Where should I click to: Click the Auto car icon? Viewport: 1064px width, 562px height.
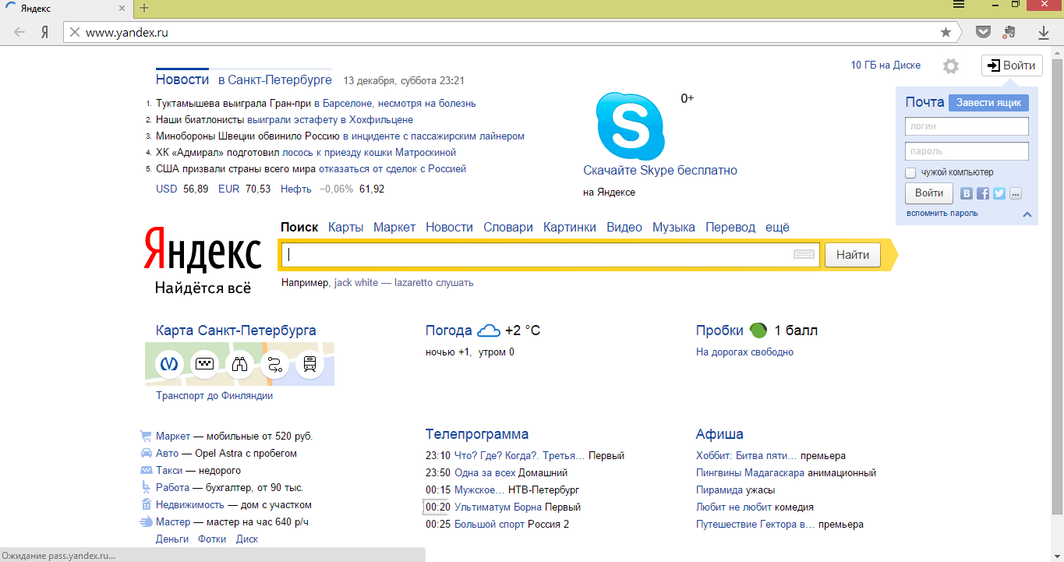(x=146, y=454)
